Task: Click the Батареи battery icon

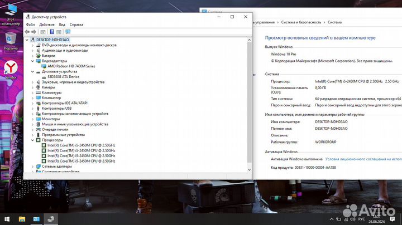Action: (38, 56)
